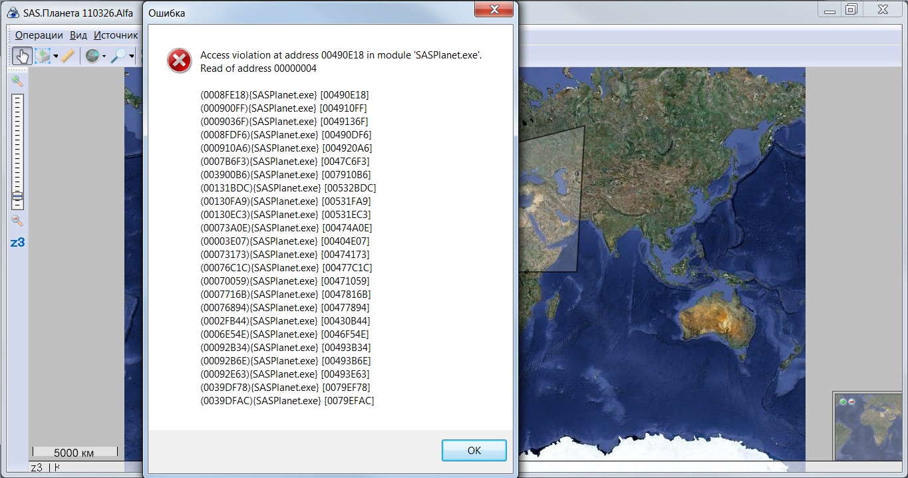Expand the selection tool dropdown arrow
This screenshot has height=478, width=908.
coord(56,57)
